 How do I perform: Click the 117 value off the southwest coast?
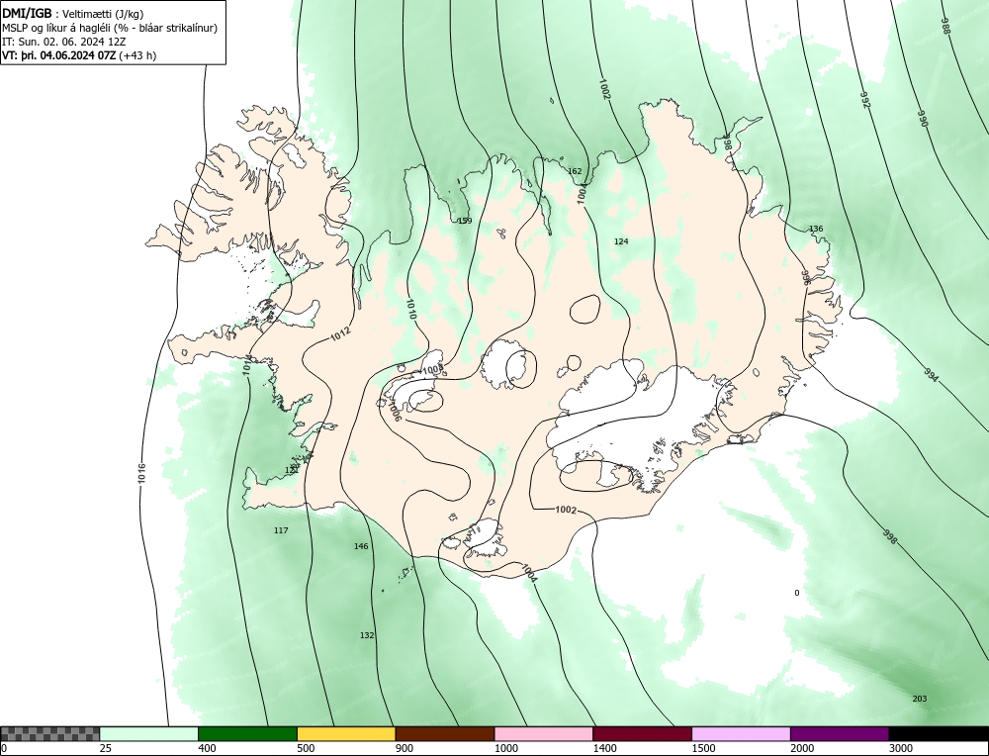[x=281, y=530]
